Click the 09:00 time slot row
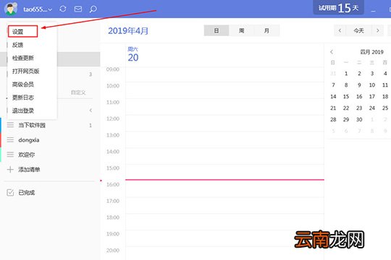 [x=224, y=74]
